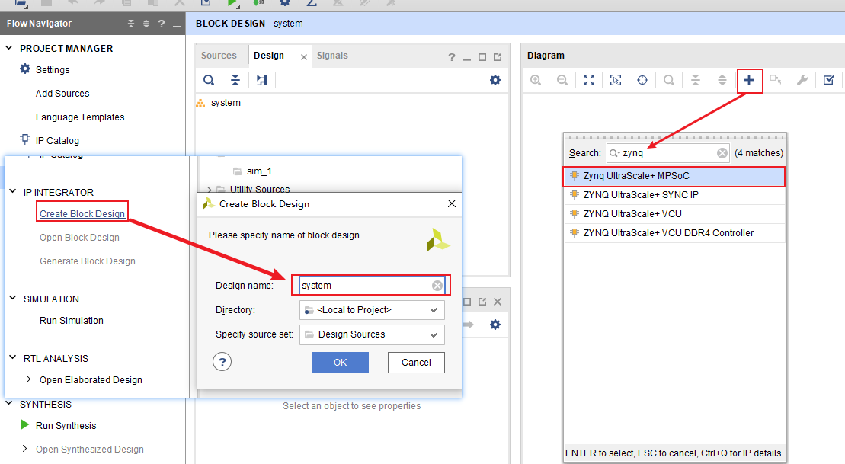Open Flow Navigator help question mark
This screenshot has width=845, height=464.
(161, 24)
